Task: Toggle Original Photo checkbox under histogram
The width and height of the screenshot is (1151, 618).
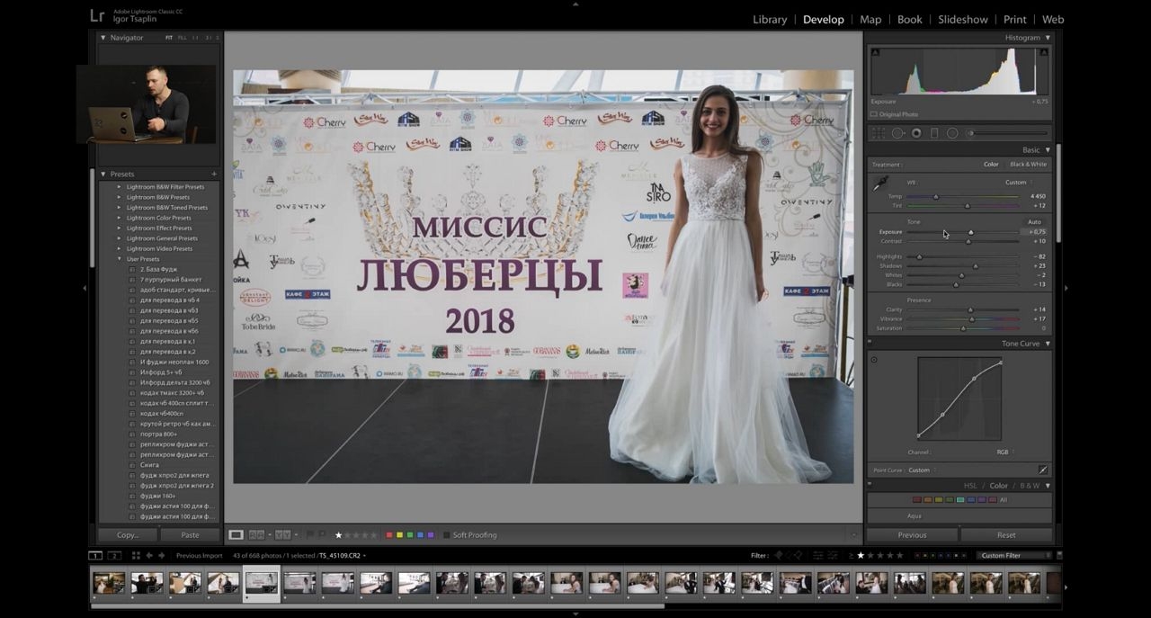Action: (x=874, y=114)
